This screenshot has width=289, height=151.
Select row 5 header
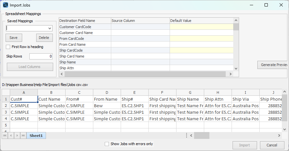[x=6, y=125]
